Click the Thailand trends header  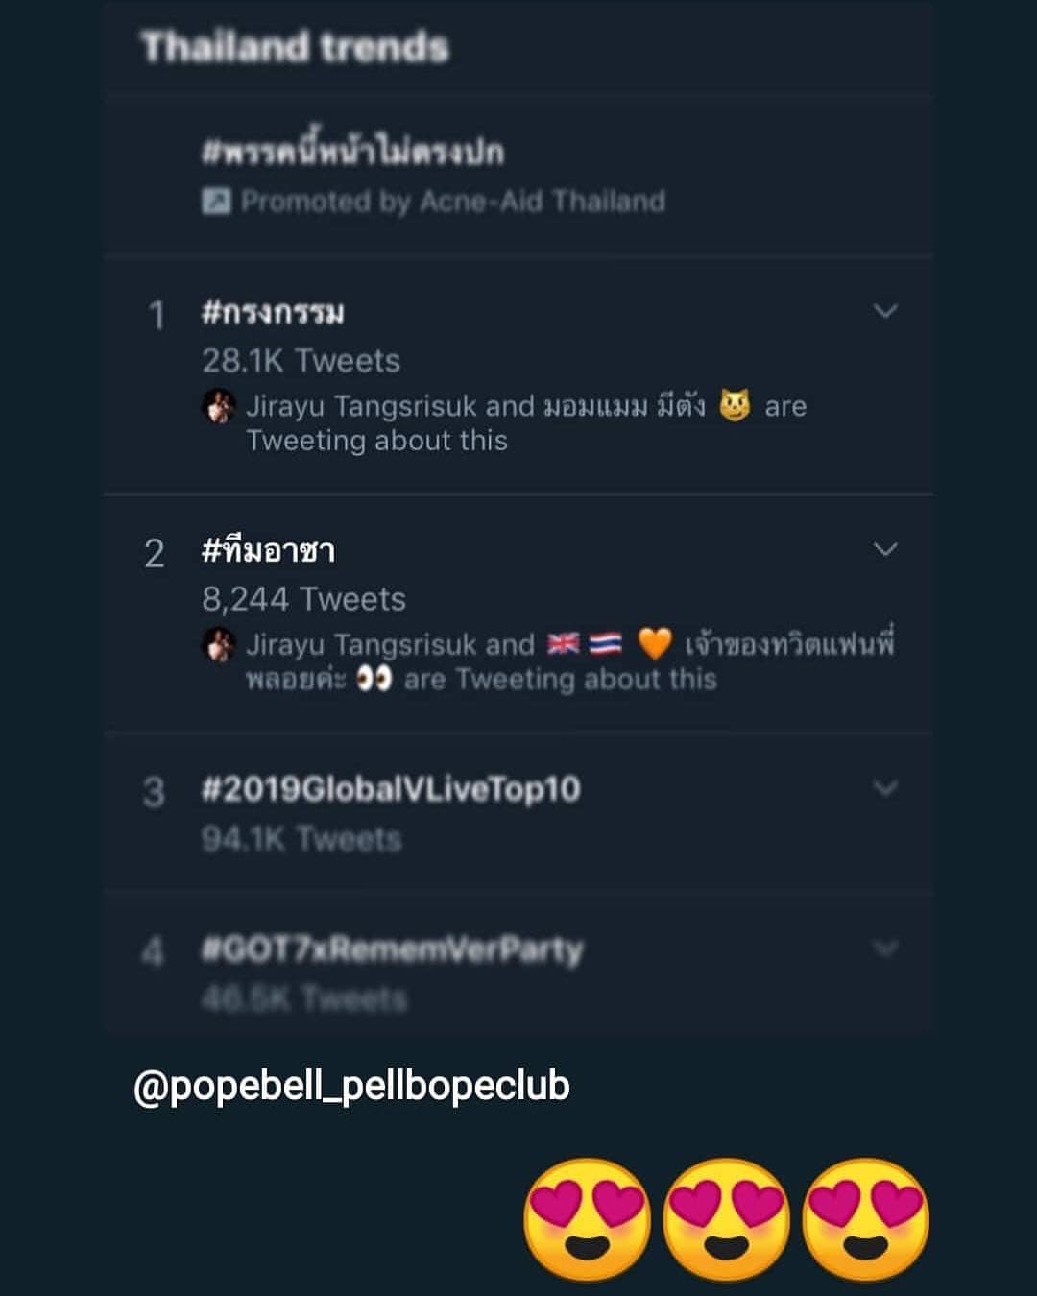click(x=295, y=47)
